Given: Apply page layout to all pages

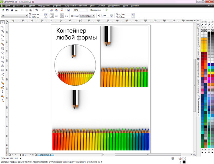Looking at the screenshot, I should pos(62,16).
